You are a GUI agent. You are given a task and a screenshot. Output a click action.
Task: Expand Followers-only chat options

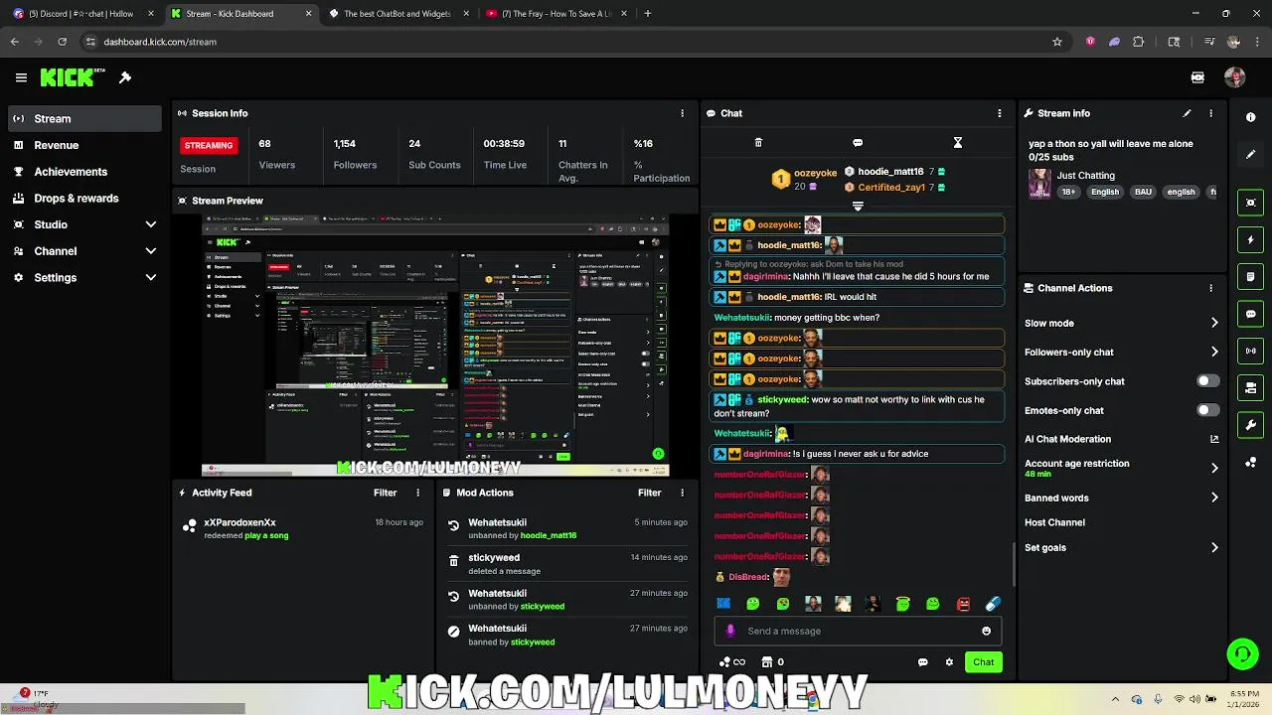point(1214,352)
